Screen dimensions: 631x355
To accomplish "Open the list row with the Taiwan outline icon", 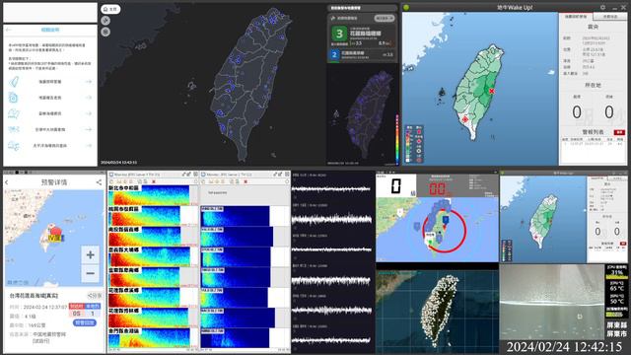I will click(50, 82).
